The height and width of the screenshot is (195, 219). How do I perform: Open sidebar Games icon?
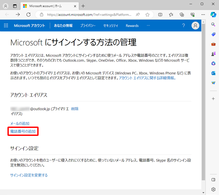(x=213, y=54)
